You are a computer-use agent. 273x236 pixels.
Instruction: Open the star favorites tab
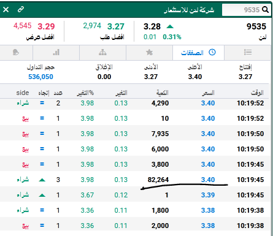(149, 52)
